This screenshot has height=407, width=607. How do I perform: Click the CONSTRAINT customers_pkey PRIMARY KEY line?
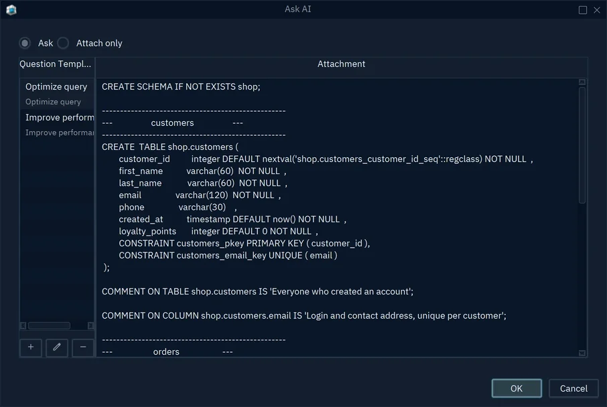tap(245, 243)
